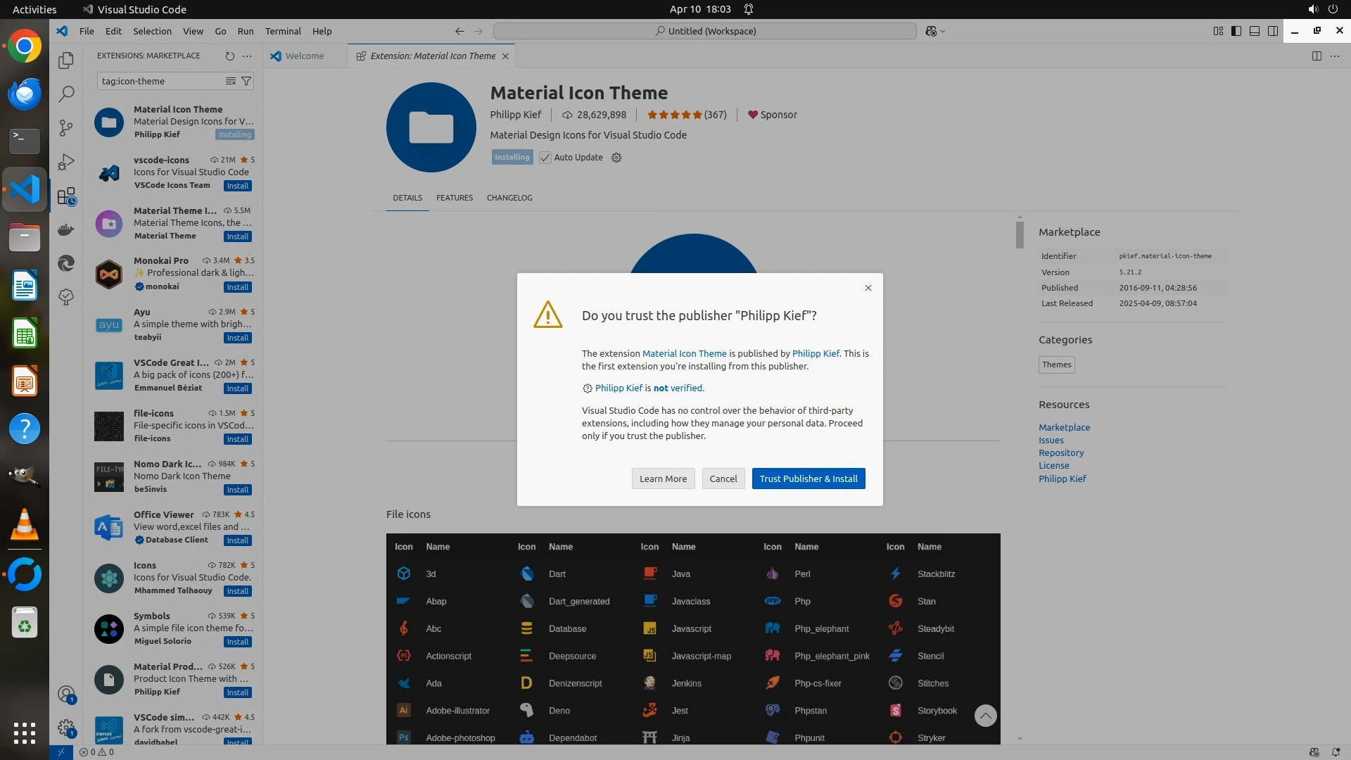Open the Docker view in activity bar
Image resolution: width=1351 pixels, height=760 pixels.
[x=66, y=229]
